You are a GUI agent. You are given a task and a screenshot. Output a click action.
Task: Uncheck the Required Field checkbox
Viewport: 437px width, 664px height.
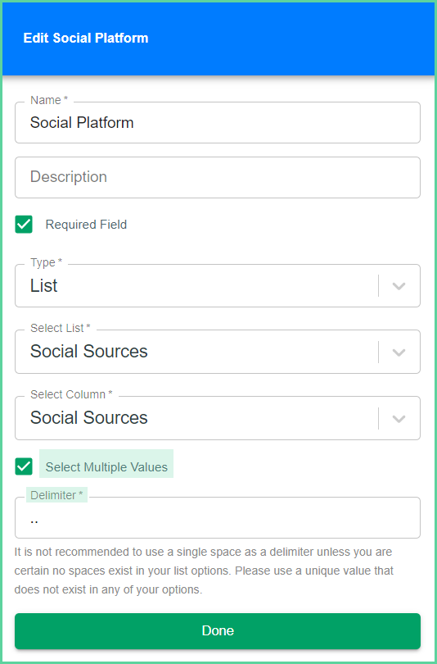point(24,225)
